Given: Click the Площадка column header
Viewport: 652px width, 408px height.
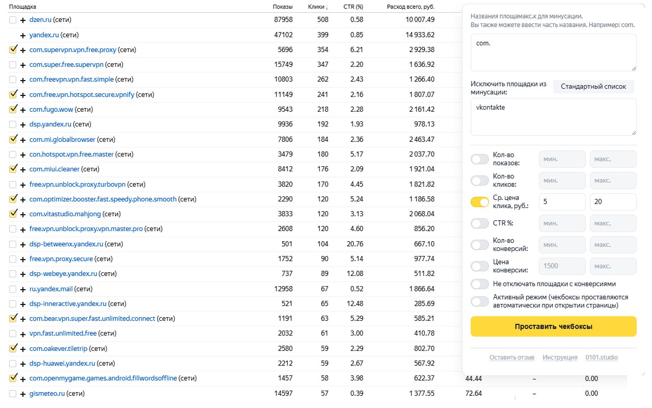Looking at the screenshot, I should 23,7.
